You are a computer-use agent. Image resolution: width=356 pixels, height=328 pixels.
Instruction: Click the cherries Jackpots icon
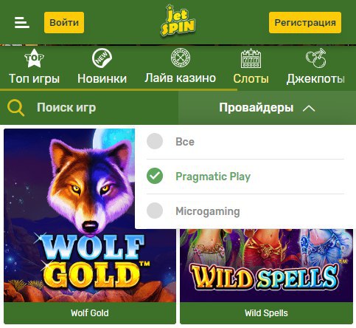(316, 58)
